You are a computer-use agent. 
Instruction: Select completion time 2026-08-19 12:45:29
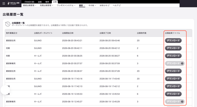(x=110, y=102)
